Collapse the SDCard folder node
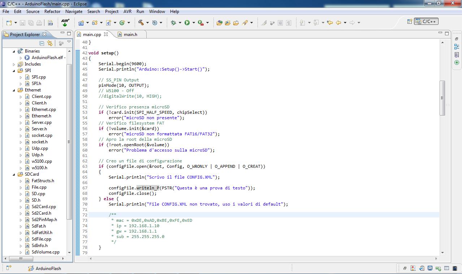This screenshot has height=274, width=462. 14,174
